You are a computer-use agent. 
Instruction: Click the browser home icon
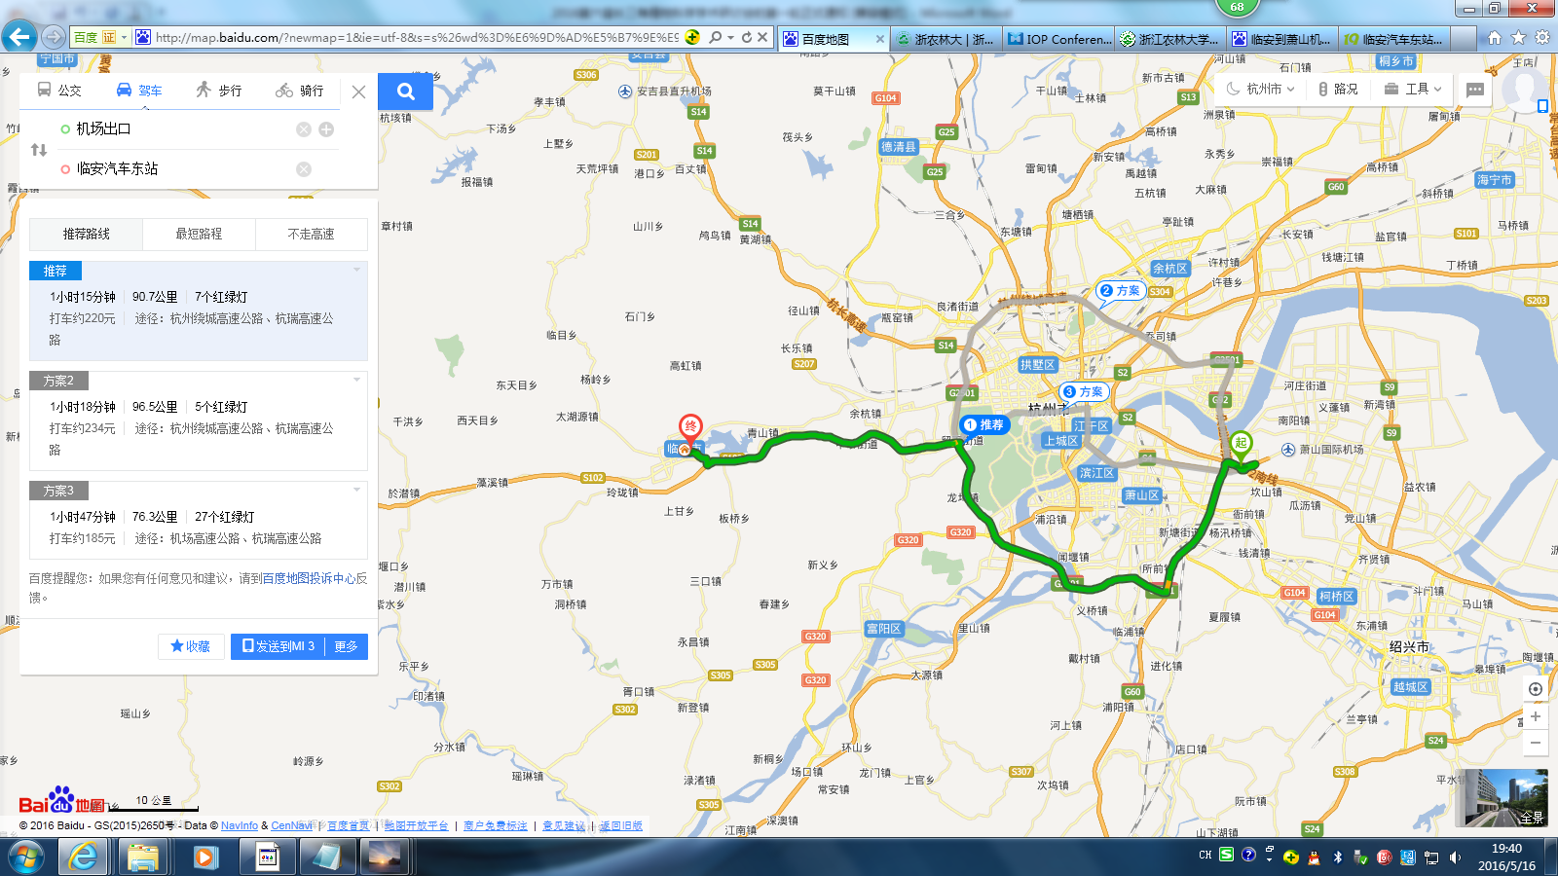click(x=1495, y=38)
